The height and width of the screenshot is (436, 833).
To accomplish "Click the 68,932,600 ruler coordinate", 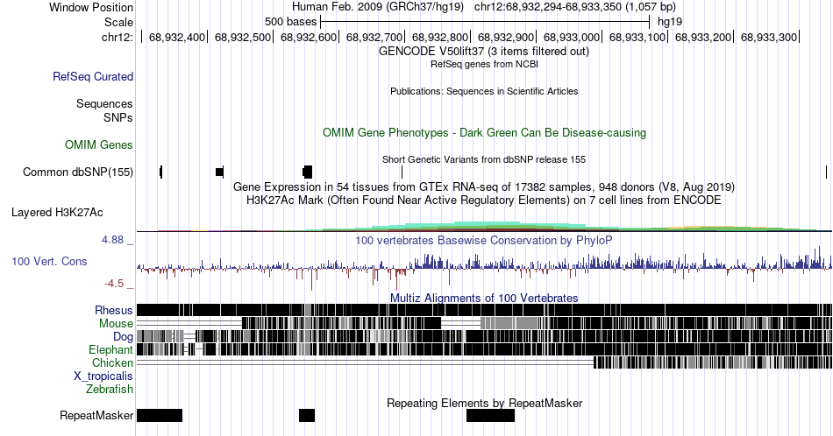I will click(309, 37).
